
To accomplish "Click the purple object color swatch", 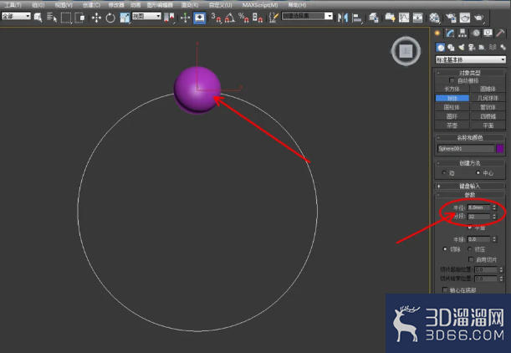I will coord(500,149).
